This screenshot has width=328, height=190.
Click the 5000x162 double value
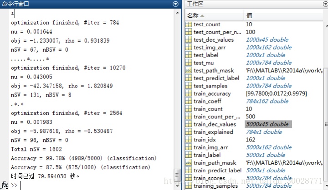[x=269, y=147]
